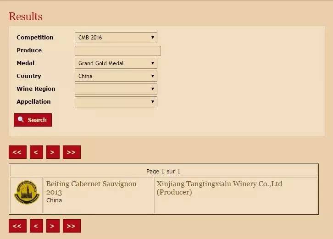Click the Appellation label
The image size is (333, 239).
coord(33,102)
